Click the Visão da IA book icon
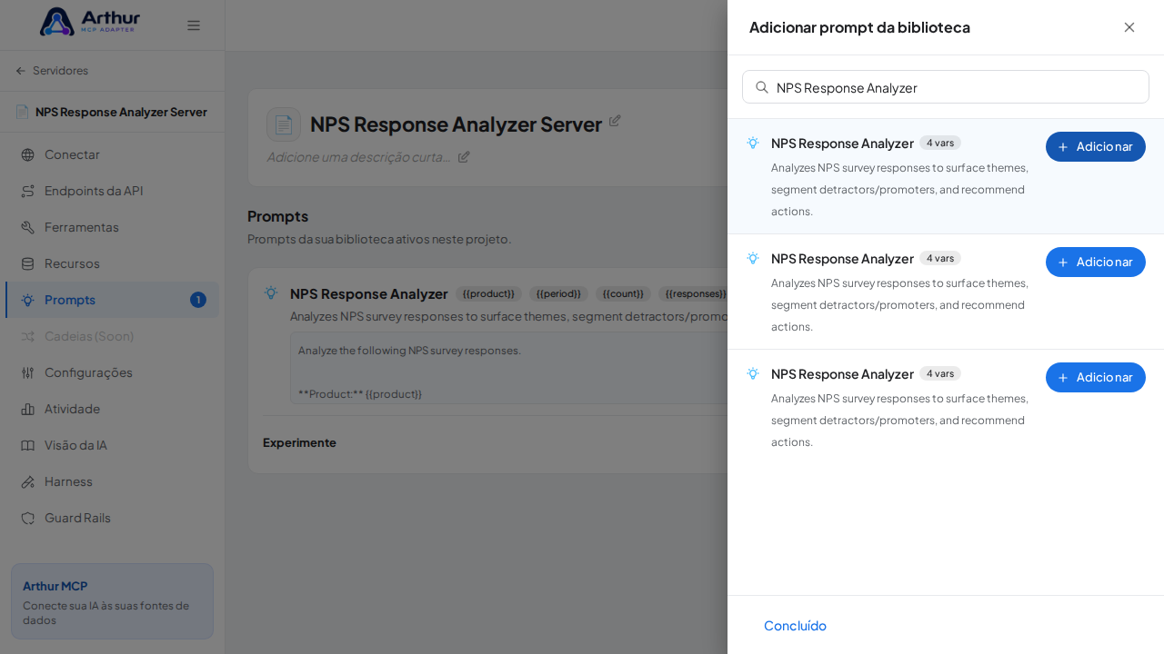 [27, 445]
